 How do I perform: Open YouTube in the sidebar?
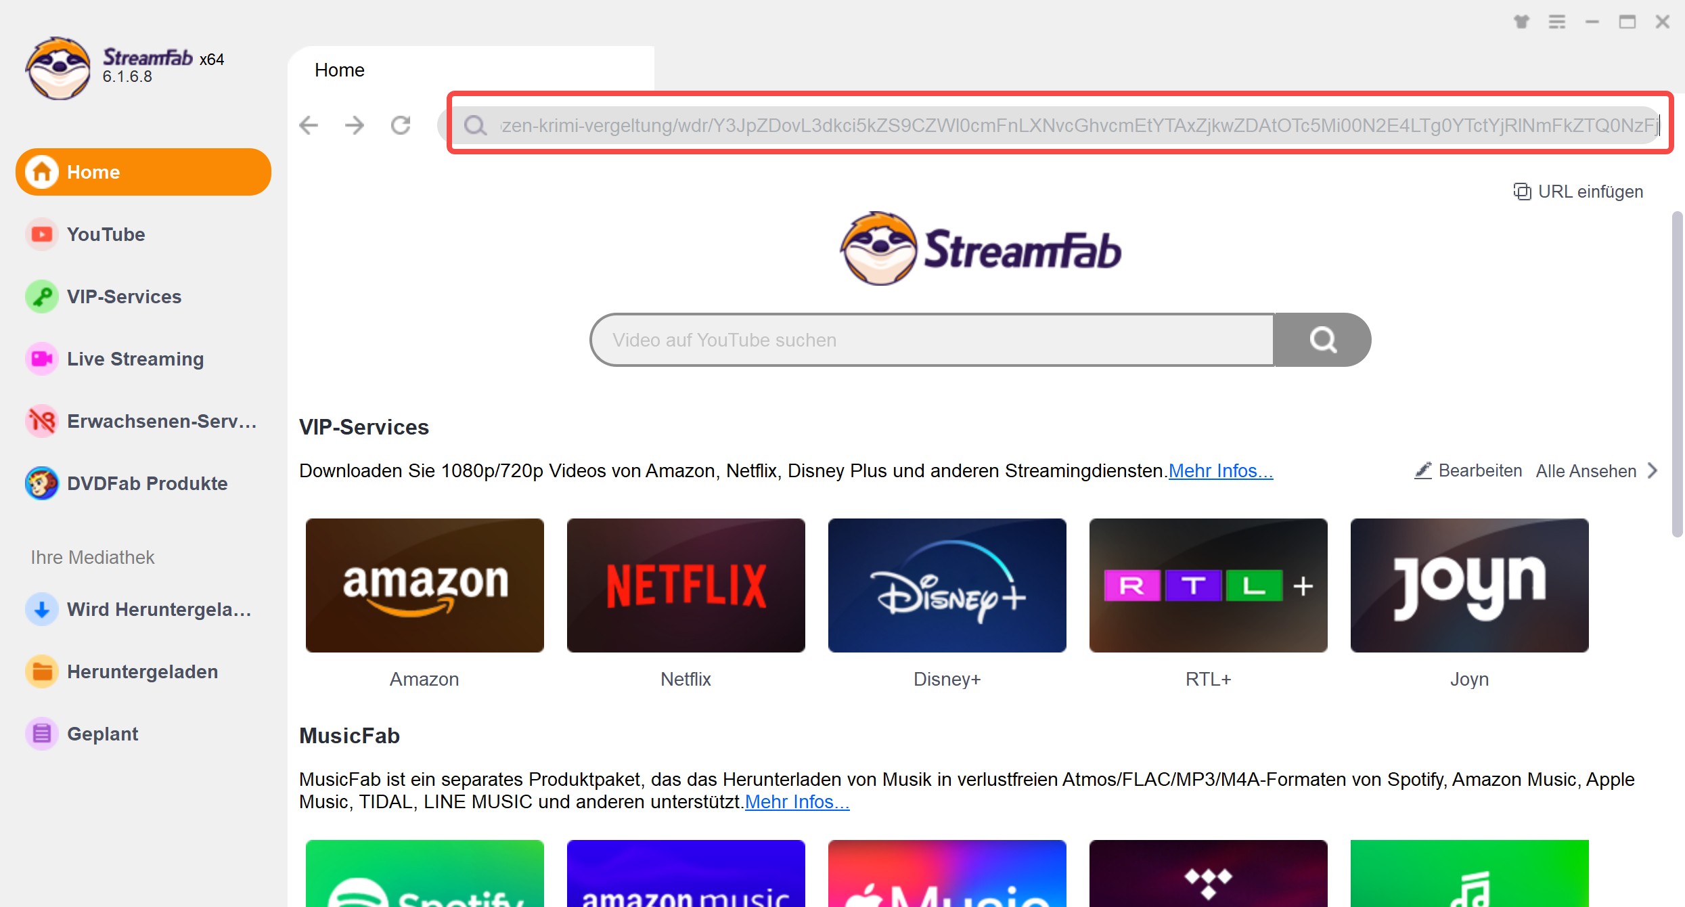(106, 234)
